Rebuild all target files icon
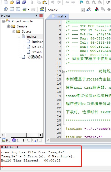This screenshot has width=111, height=172. pos(18,9)
